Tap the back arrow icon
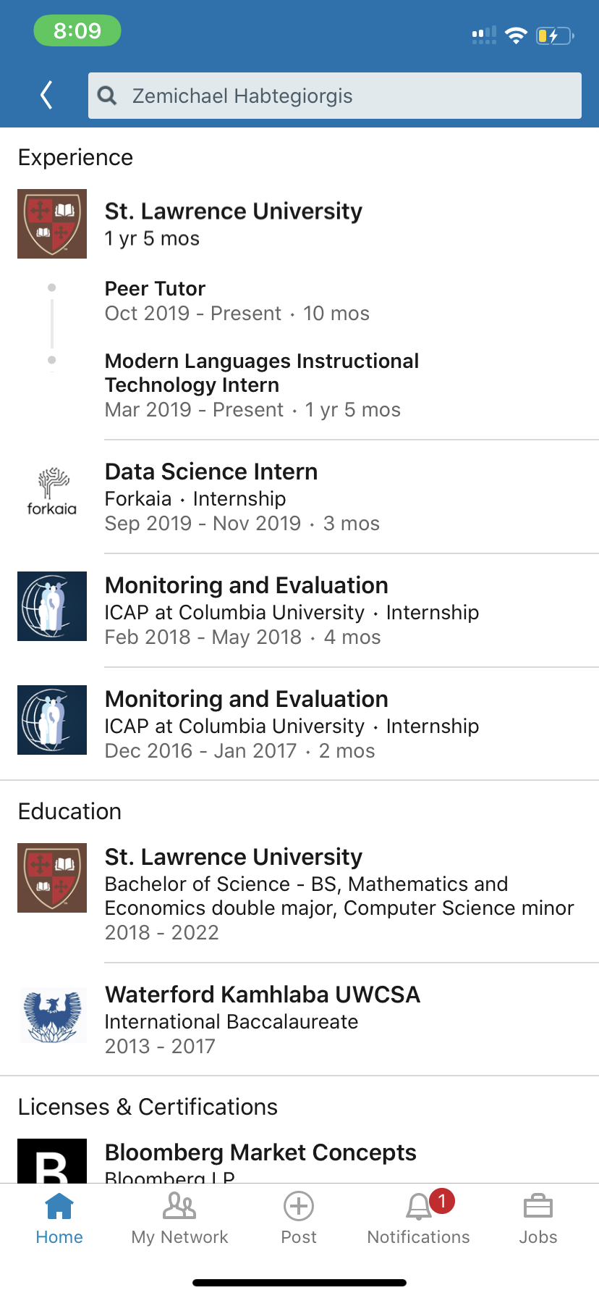Image resolution: width=599 pixels, height=1298 pixels. [47, 95]
